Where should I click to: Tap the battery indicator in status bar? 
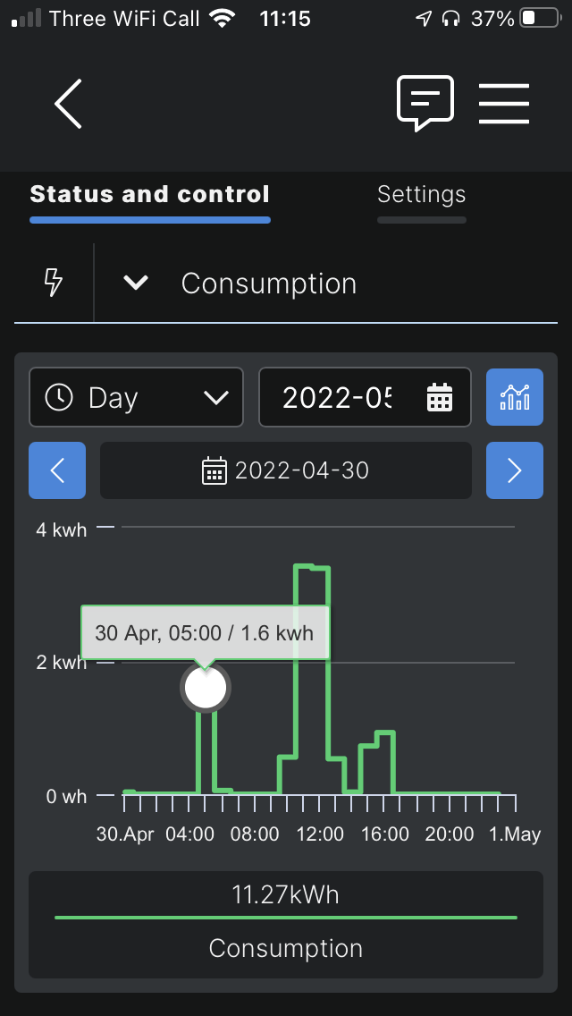(540, 19)
